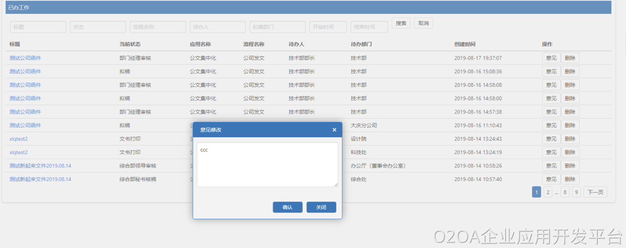
Task: Click the 拟稿部门 filter field
Action: [x=277, y=27]
